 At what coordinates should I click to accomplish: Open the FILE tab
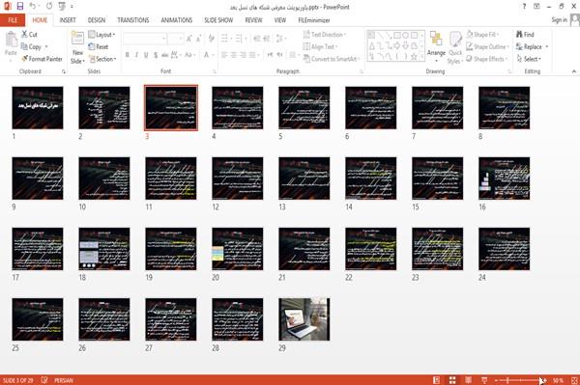pyautogui.click(x=13, y=20)
